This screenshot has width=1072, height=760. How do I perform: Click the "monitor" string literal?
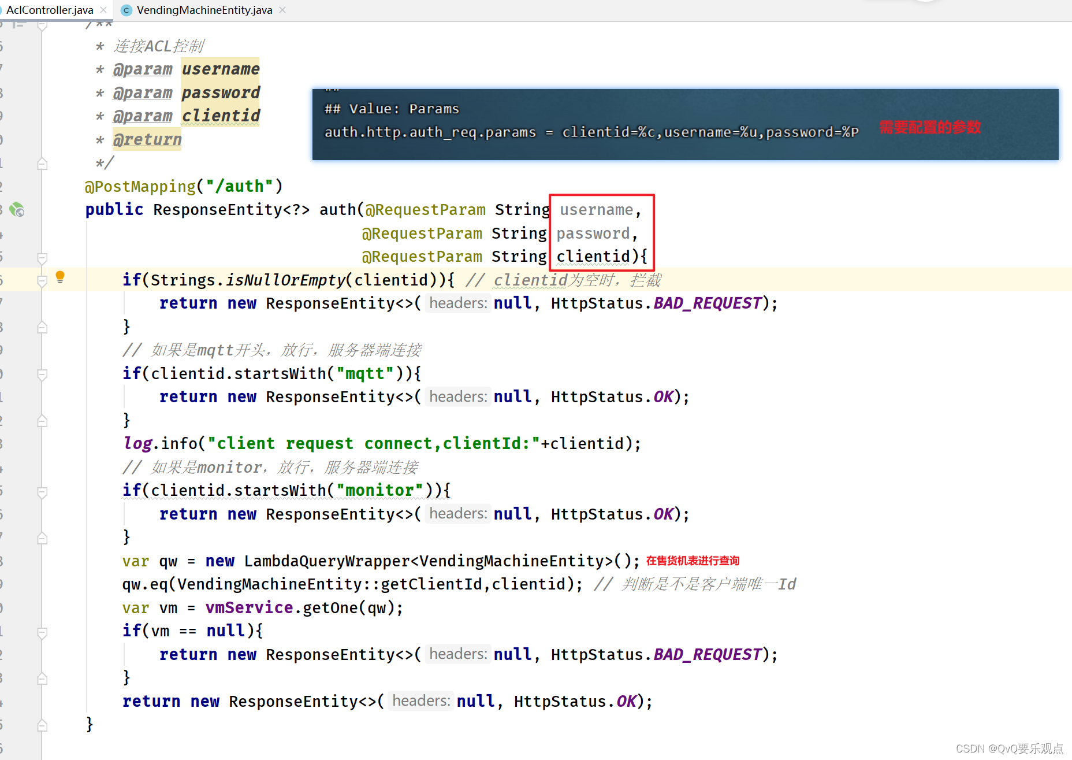point(380,491)
